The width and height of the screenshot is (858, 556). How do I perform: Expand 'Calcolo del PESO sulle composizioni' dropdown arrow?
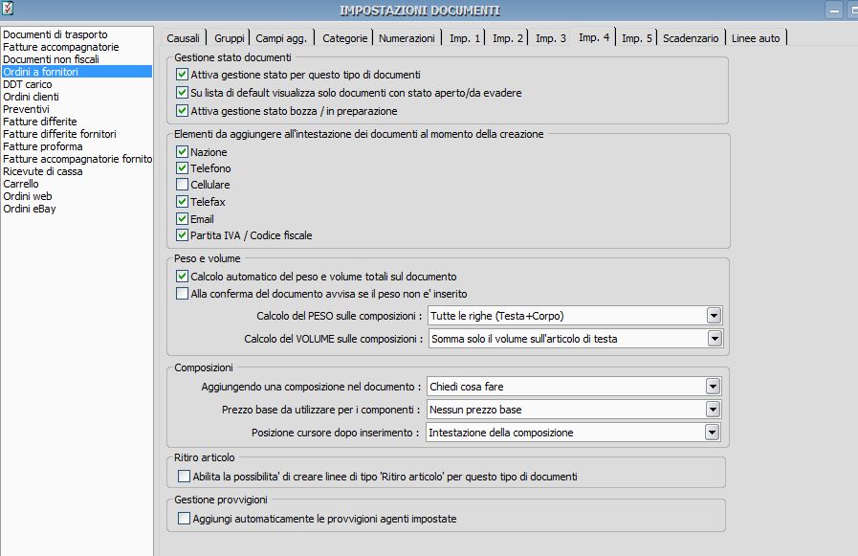pos(714,316)
